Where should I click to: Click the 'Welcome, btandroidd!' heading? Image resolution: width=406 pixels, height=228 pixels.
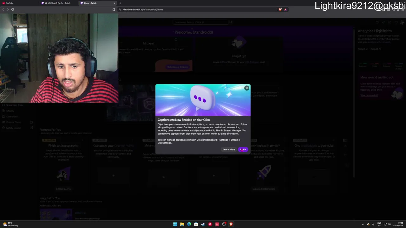[194, 32]
